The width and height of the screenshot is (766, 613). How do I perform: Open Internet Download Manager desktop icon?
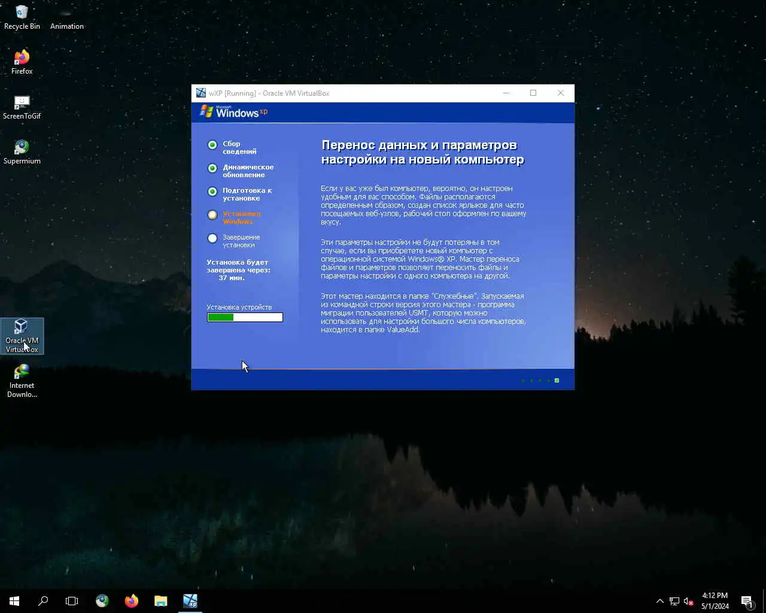click(x=22, y=381)
